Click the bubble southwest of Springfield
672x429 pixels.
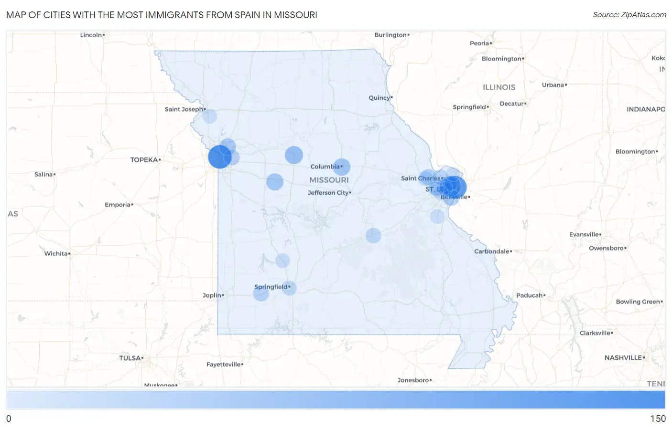point(261,293)
